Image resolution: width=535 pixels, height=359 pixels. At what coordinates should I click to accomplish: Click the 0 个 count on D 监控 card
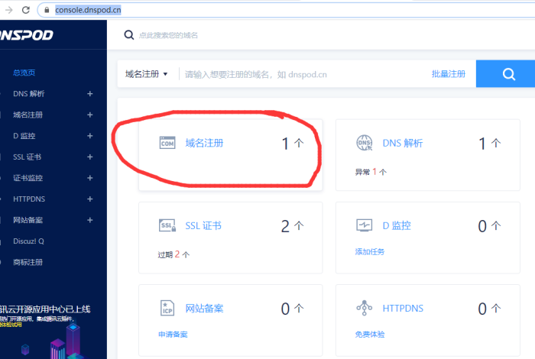tap(490, 226)
